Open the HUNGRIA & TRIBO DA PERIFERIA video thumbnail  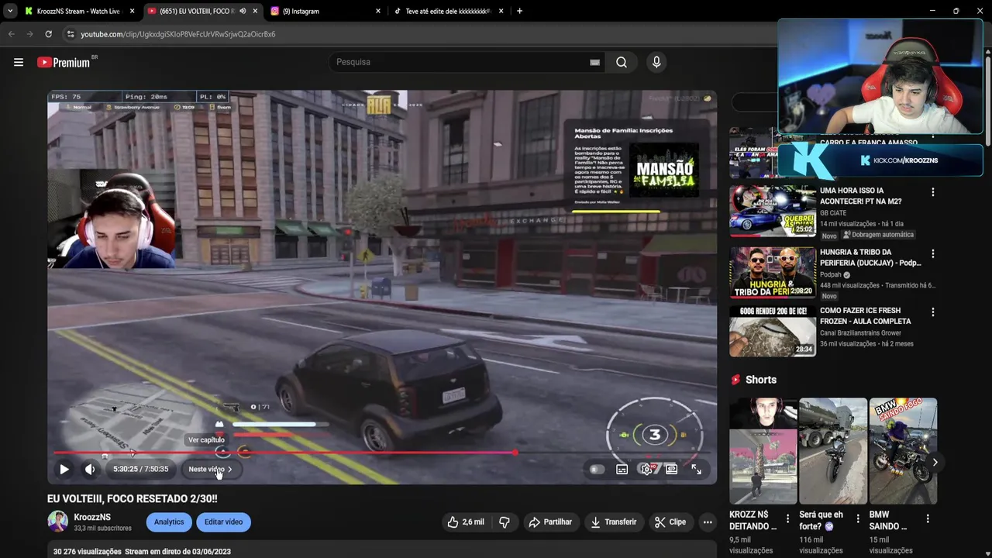click(772, 272)
